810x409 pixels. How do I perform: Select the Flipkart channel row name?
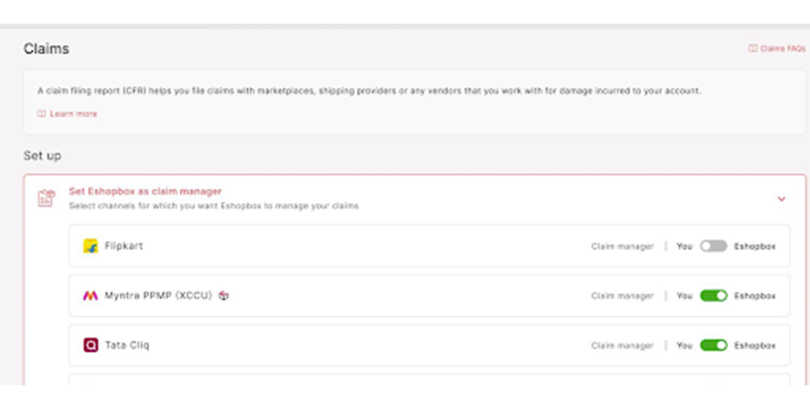point(124,246)
